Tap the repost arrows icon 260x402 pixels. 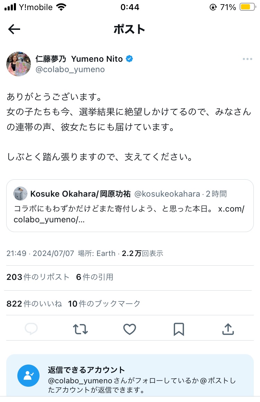pyautogui.click(x=80, y=329)
